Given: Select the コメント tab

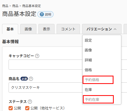Looking at the screenshot, I should pyautogui.click(x=68, y=29).
